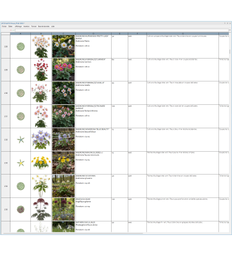Viewport: 232px width, 256px height.
Task: Select woodland photo of Anemone Blue Beauty
Action: [64, 139]
